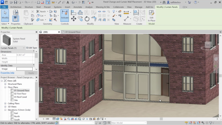Copy to clipboard icon in Clipboard panel
The height and width of the screenshot is (125, 222).
[33, 16]
